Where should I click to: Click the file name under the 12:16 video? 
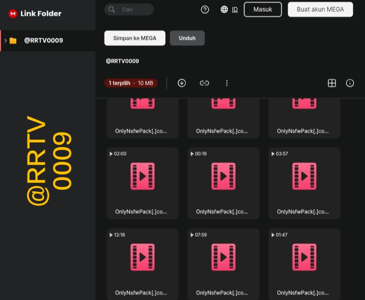(x=141, y=293)
